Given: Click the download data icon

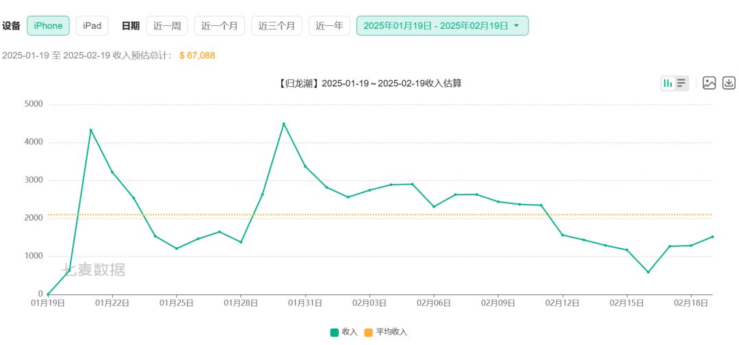Looking at the screenshot, I should click(x=729, y=83).
